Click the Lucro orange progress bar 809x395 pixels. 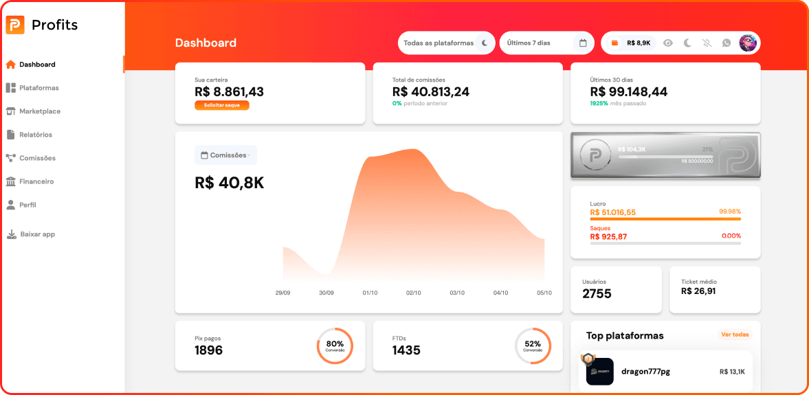pyautogui.click(x=665, y=219)
